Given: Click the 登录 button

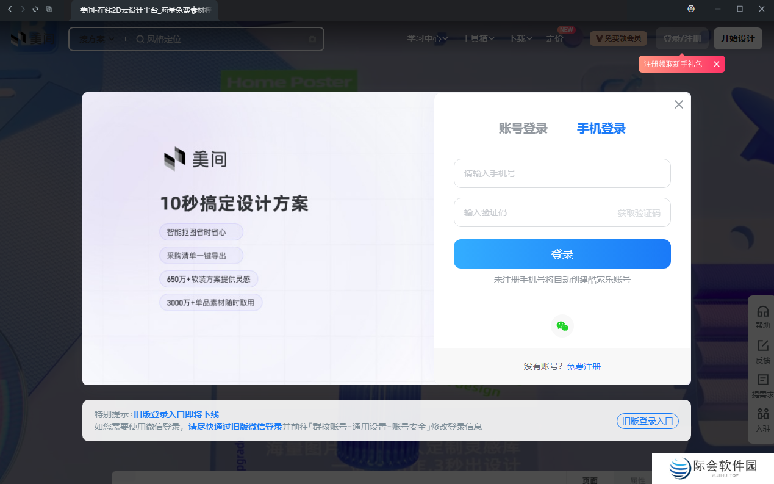Looking at the screenshot, I should (562, 254).
